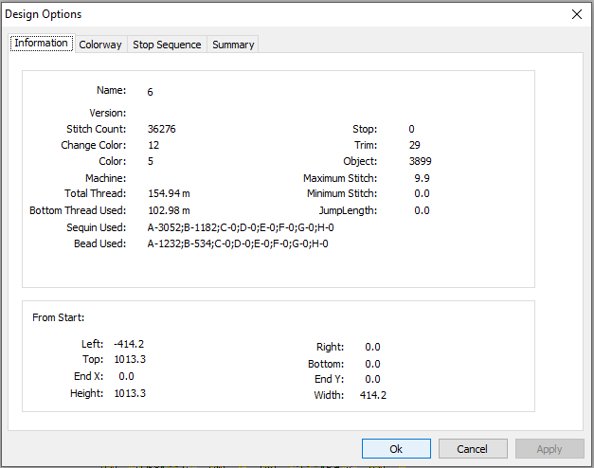Click the Design Options title text
Viewport: 594px width, 468px height.
pyautogui.click(x=44, y=14)
